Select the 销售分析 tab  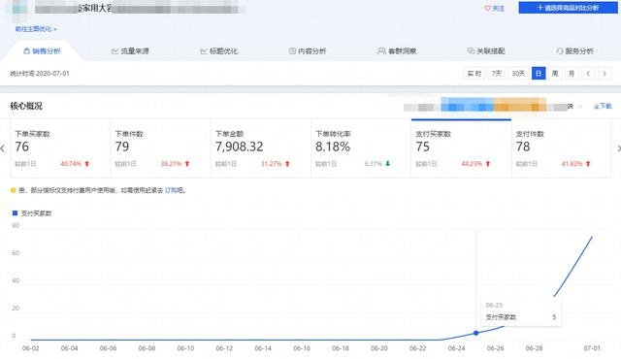coord(42,51)
